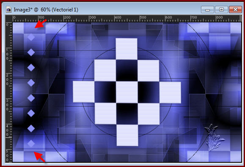Click the 400 mark on the horizontal ruler

[118, 17]
